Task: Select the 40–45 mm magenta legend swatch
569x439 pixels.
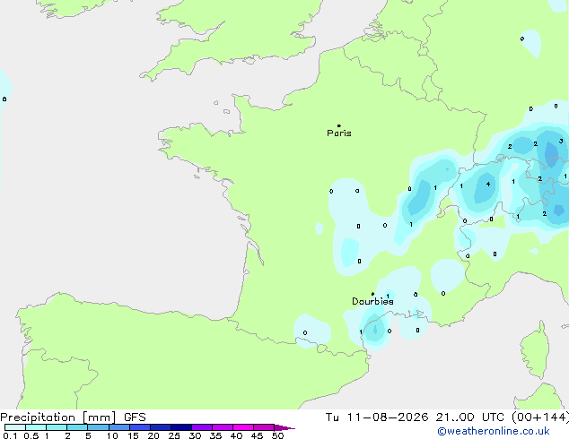Action: pyautogui.click(x=243, y=427)
